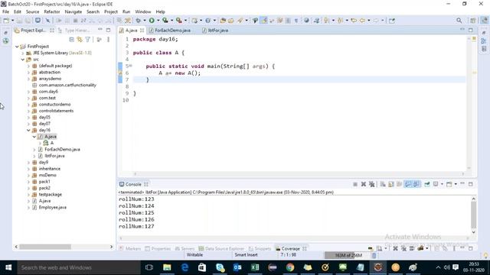Click the Windows Start button
Screen dimensions: 490x275
pyautogui.click(x=8, y=267)
